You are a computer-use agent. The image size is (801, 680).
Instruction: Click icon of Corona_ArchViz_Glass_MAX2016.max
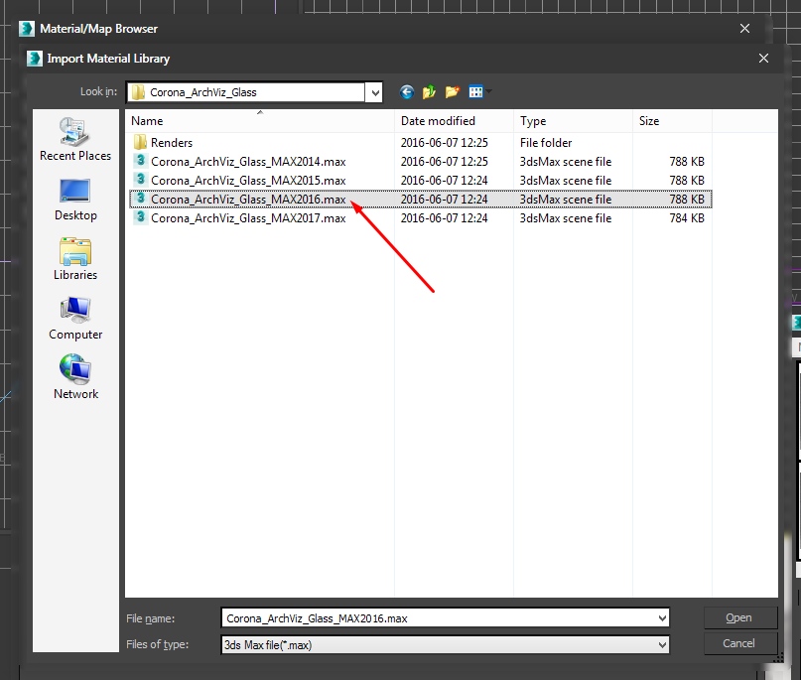click(141, 199)
